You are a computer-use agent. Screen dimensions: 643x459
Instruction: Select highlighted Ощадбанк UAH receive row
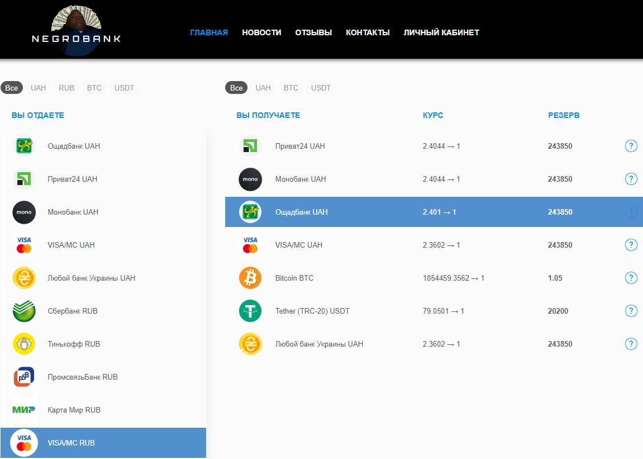434,212
